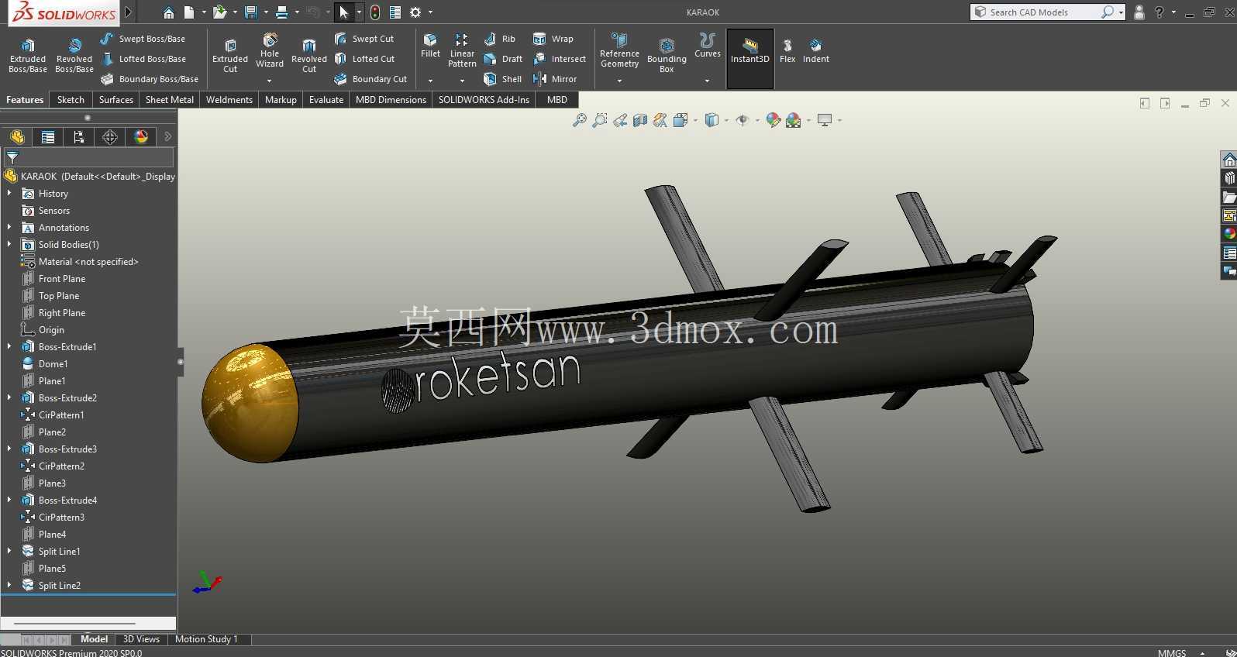The width and height of the screenshot is (1237, 657).
Task: Open the ConfigurationManager tab
Action: [x=79, y=137]
